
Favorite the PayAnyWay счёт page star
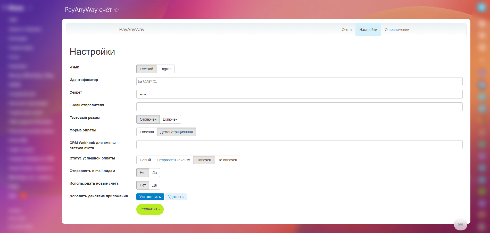117,10
